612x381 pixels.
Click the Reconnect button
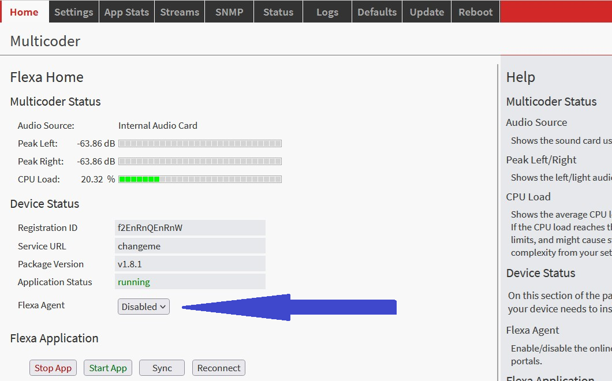pos(219,368)
